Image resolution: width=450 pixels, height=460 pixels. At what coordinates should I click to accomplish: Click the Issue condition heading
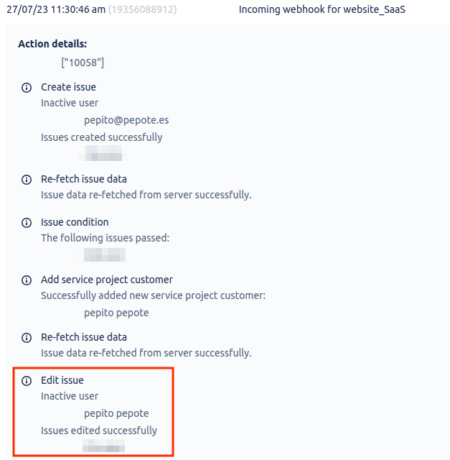click(x=75, y=222)
